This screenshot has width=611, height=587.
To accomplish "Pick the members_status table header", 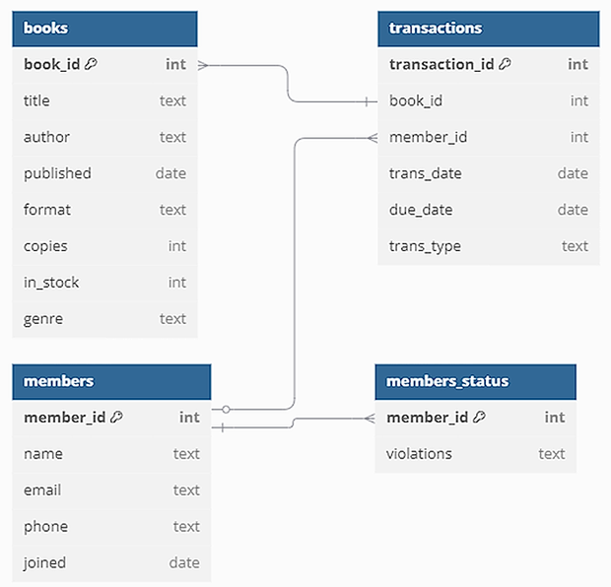I will click(475, 381).
